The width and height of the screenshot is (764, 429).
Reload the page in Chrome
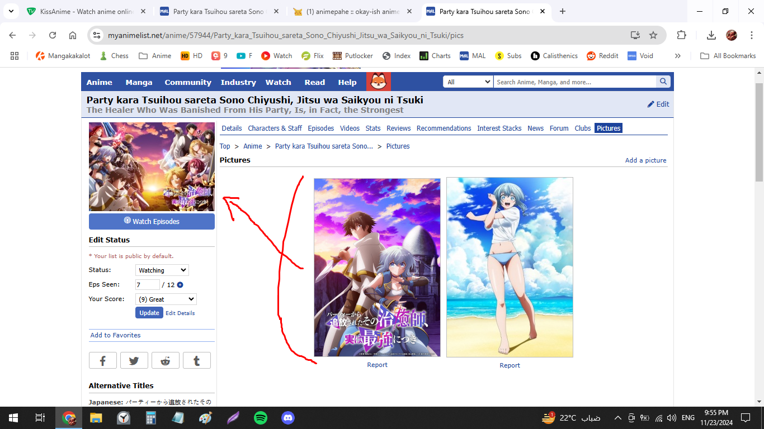point(53,35)
